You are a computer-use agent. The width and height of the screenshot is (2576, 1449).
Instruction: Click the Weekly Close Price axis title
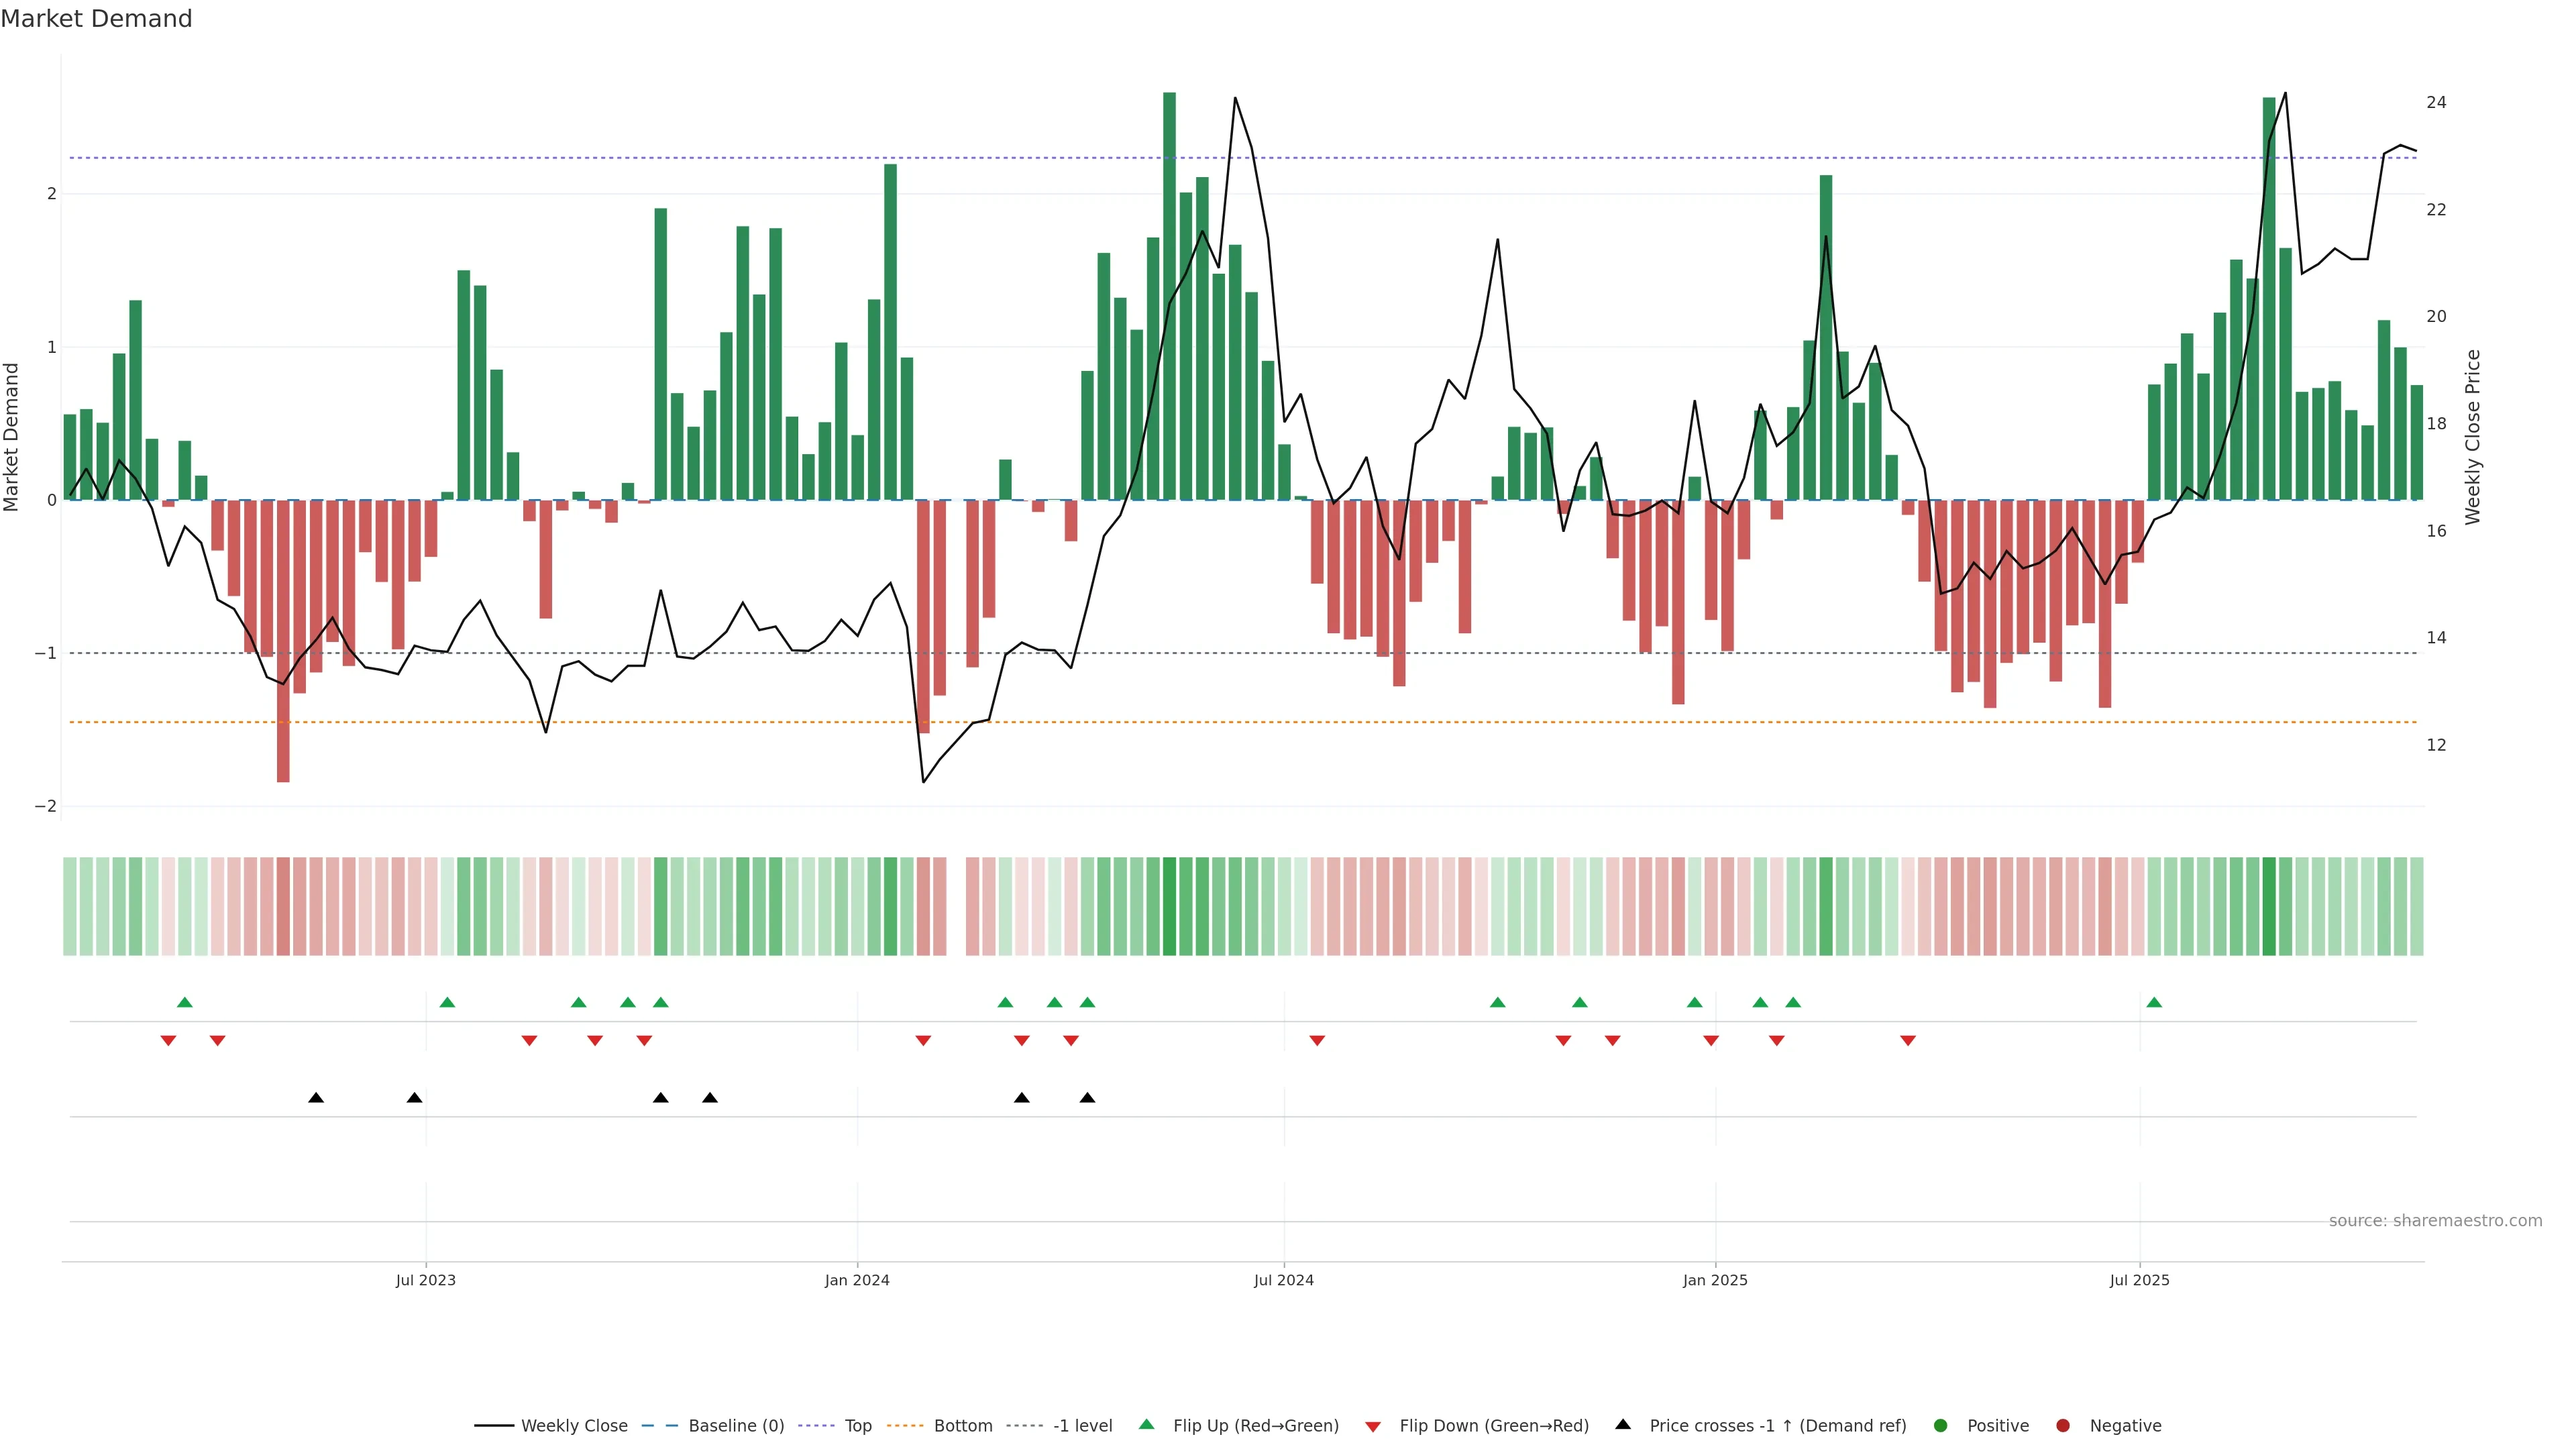[2473, 437]
